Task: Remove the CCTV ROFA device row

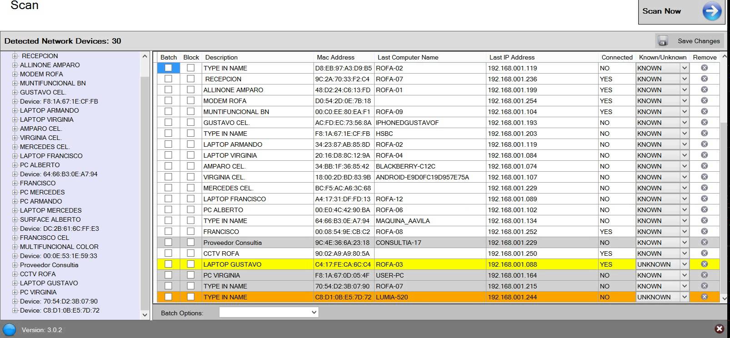Action: tap(704, 253)
